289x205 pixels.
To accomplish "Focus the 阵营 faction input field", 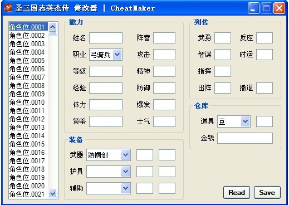I will coord(164,38).
